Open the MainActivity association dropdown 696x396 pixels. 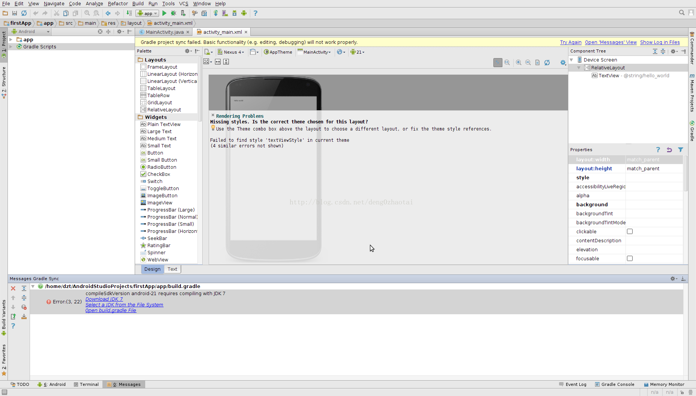314,52
